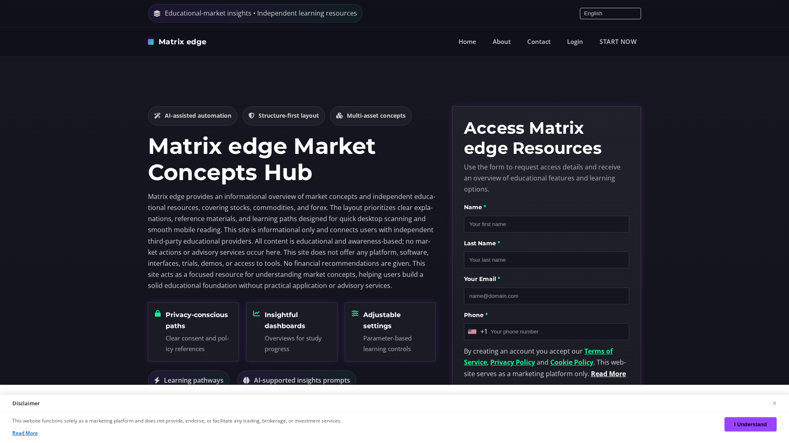Click the stacked layers icon in top banner
This screenshot has width=789, height=443.
pyautogui.click(x=157, y=14)
